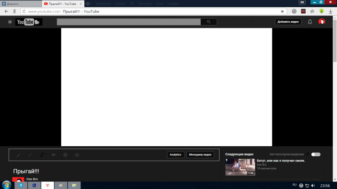
Task: Open the YouTube guide hamburger menu
Action: [x=10, y=22]
